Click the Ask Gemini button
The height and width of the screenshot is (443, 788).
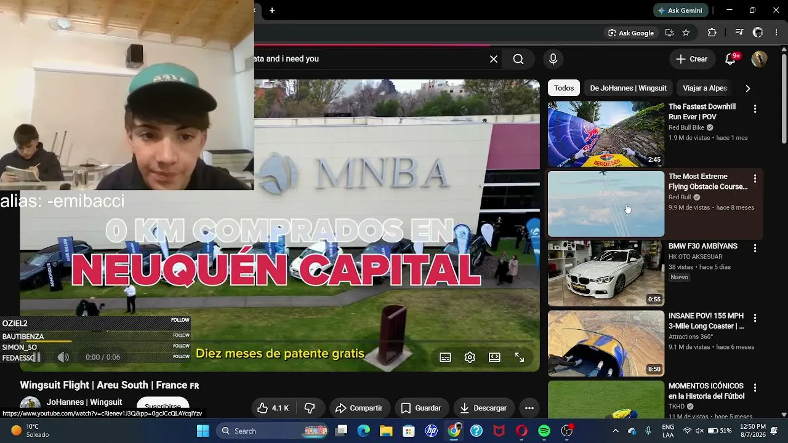680,10
